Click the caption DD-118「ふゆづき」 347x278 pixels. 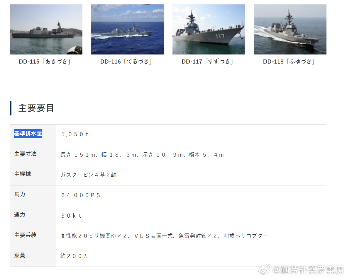pyautogui.click(x=289, y=62)
